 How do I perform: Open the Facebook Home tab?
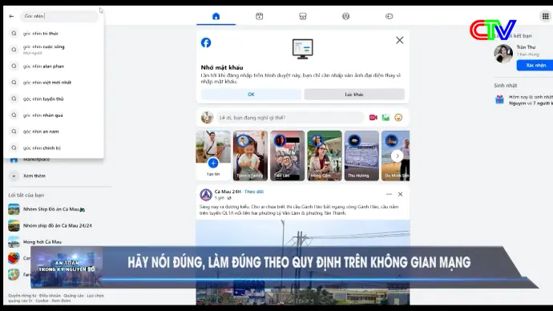216,16
